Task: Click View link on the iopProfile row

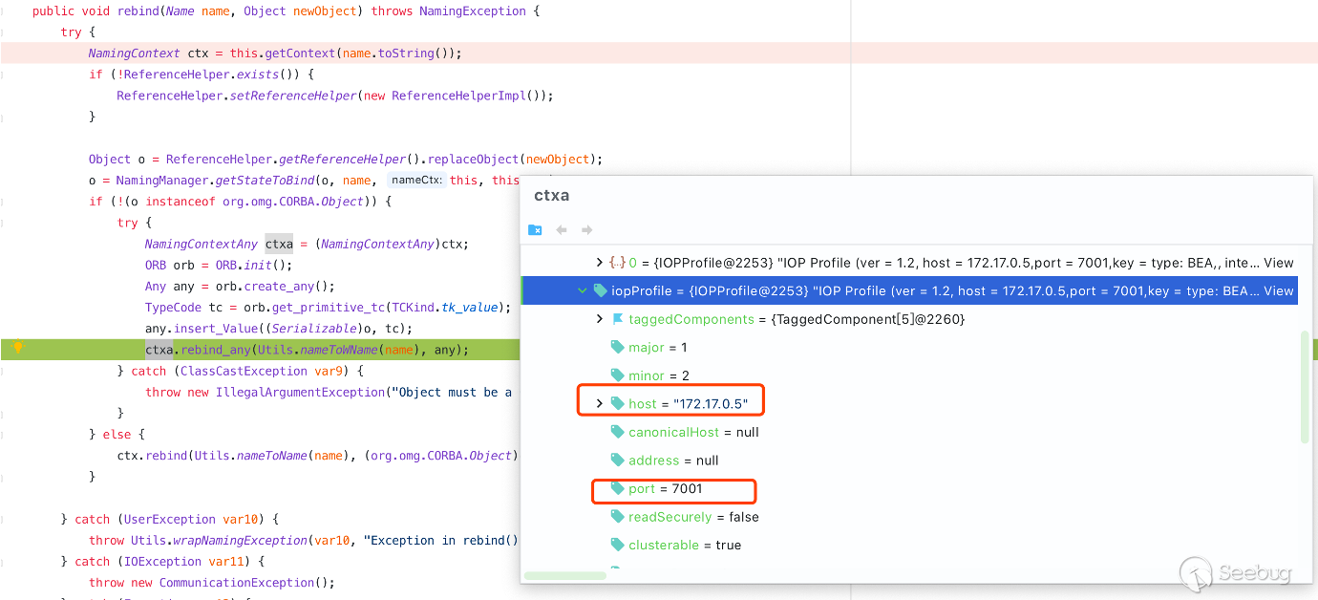Action: point(1278,290)
